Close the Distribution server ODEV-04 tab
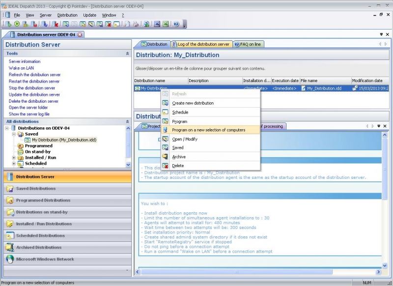This screenshot has height=286, width=393. [80, 34]
